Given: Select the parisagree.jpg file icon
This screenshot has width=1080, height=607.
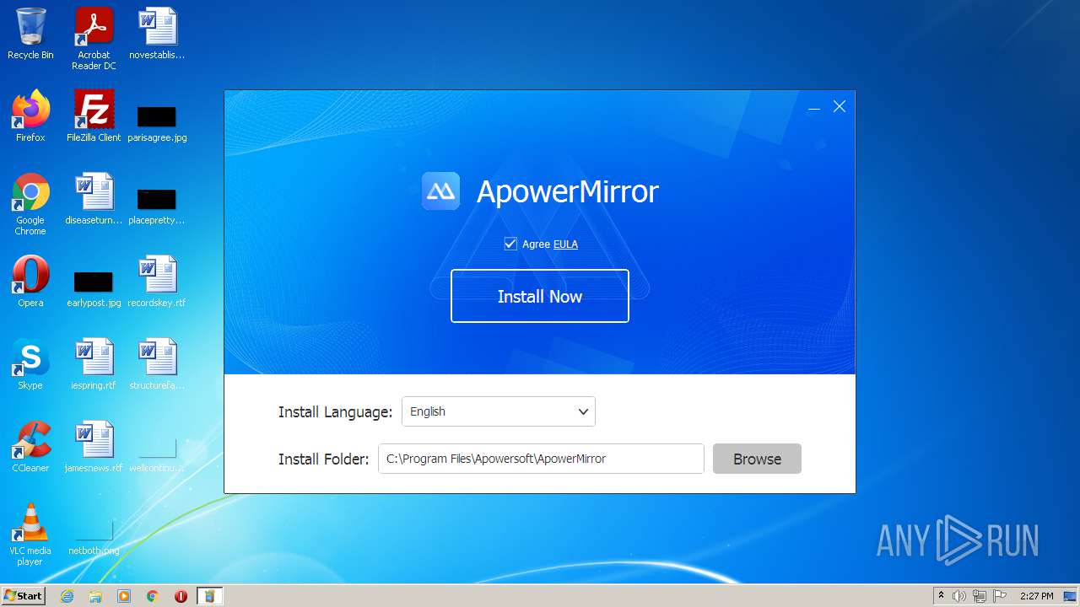Looking at the screenshot, I should point(157,122).
